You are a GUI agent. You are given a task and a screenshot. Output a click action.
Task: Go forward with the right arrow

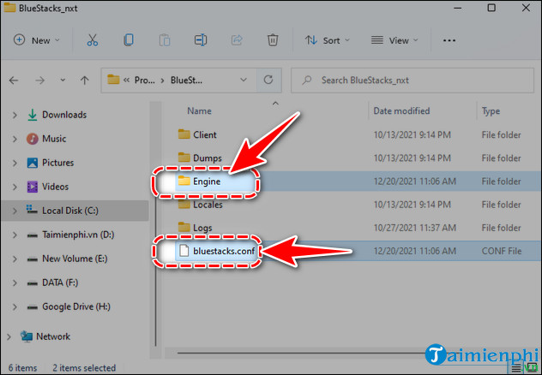[x=40, y=80]
